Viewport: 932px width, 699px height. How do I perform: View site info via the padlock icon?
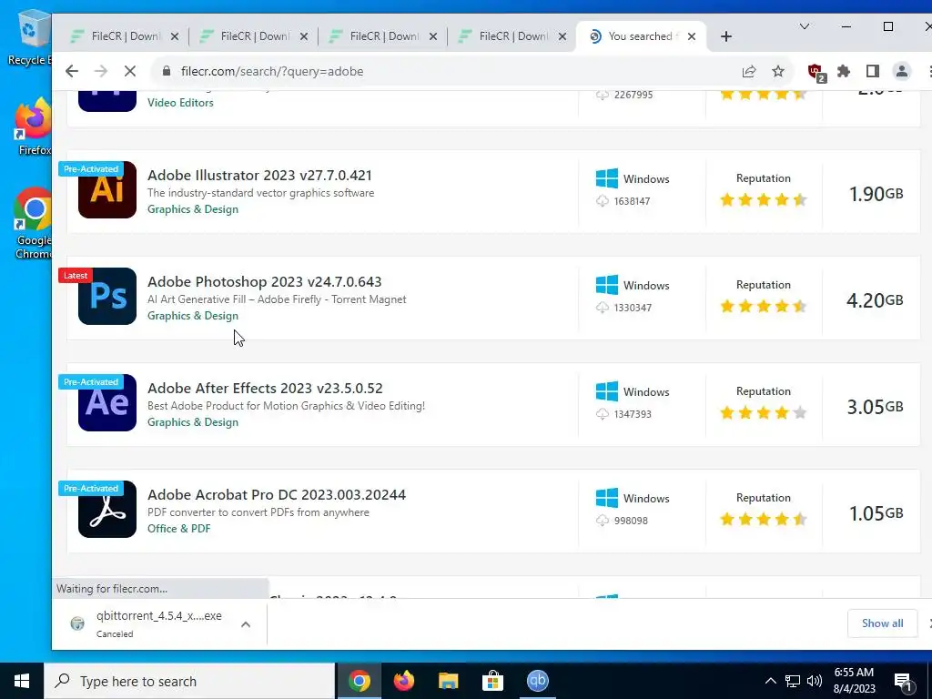pos(167,71)
